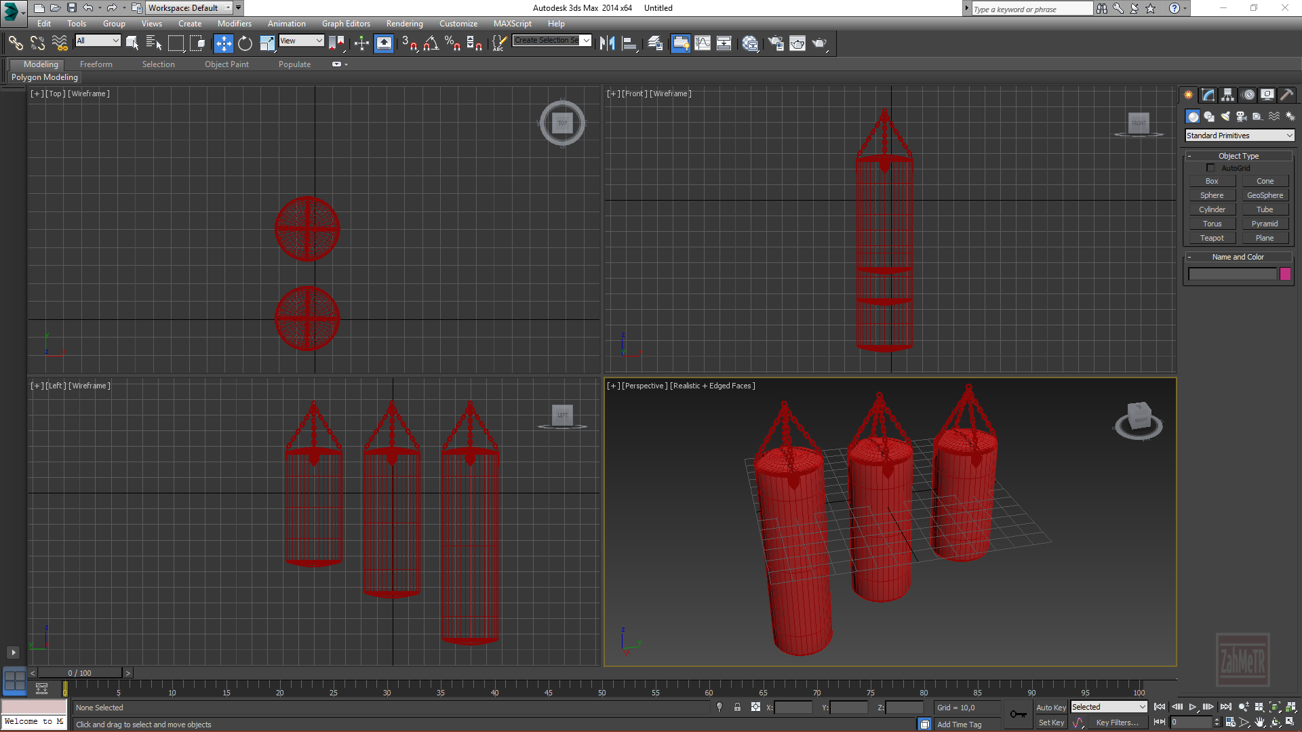Open the Utilities hammer panel
The image size is (1302, 732).
click(x=1286, y=95)
